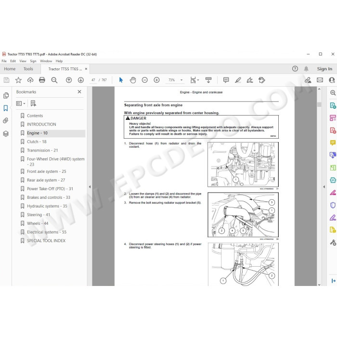
Task: Open bookmark options dropdown
Action: pos(21,104)
